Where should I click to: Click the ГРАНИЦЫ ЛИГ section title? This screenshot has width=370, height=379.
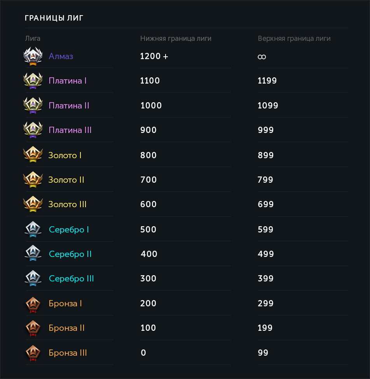click(54, 18)
